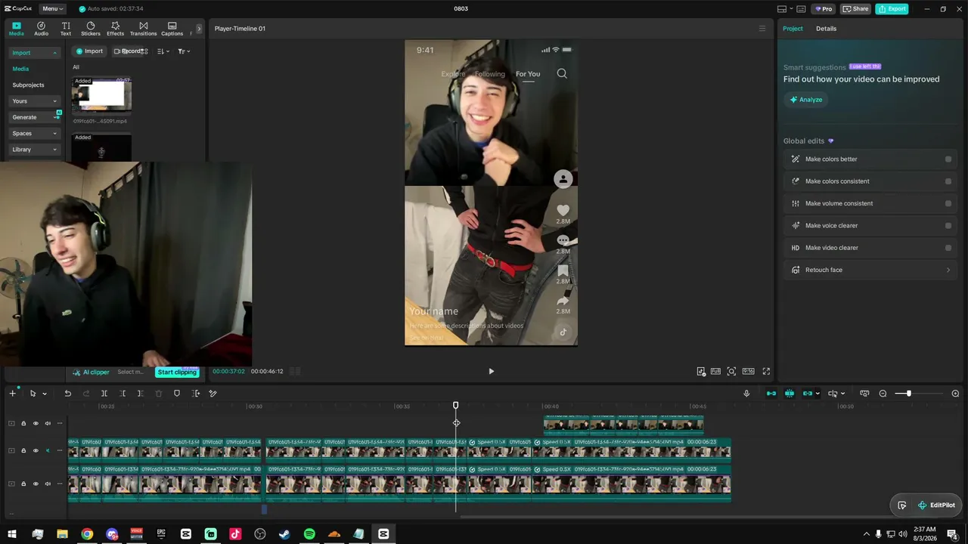This screenshot has height=544, width=968.
Task: Open the media filter dropdown
Action: tap(184, 51)
